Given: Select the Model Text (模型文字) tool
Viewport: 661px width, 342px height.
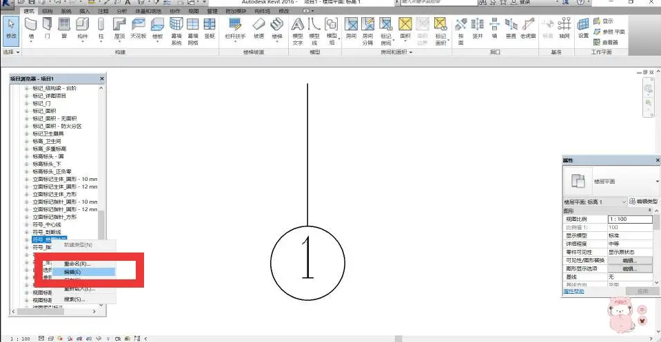Looking at the screenshot, I should point(298,32).
